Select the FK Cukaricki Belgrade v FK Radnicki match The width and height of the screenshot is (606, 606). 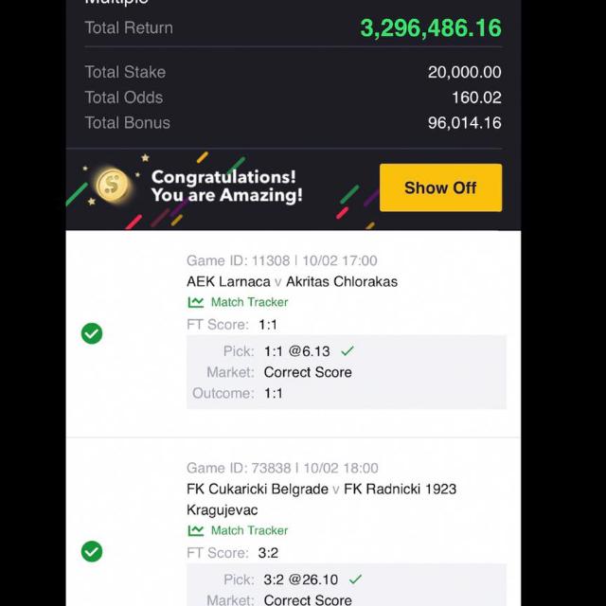click(322, 499)
